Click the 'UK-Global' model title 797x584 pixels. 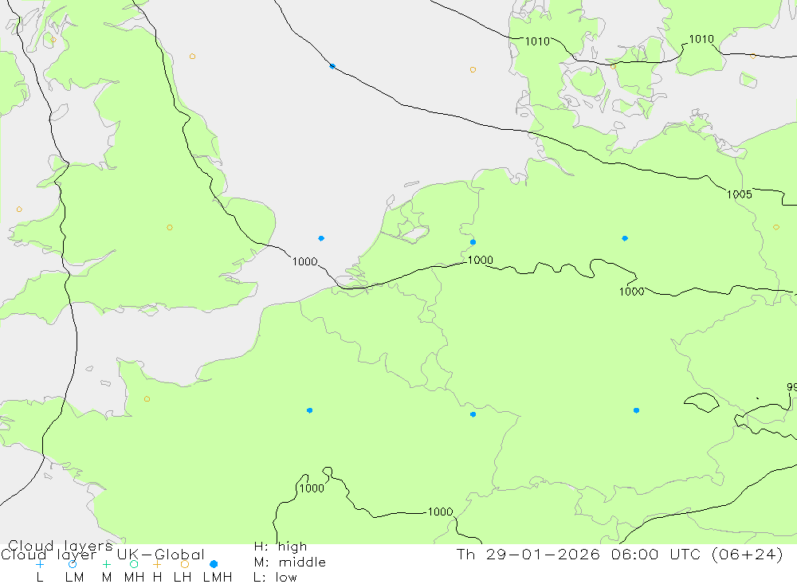[160, 555]
